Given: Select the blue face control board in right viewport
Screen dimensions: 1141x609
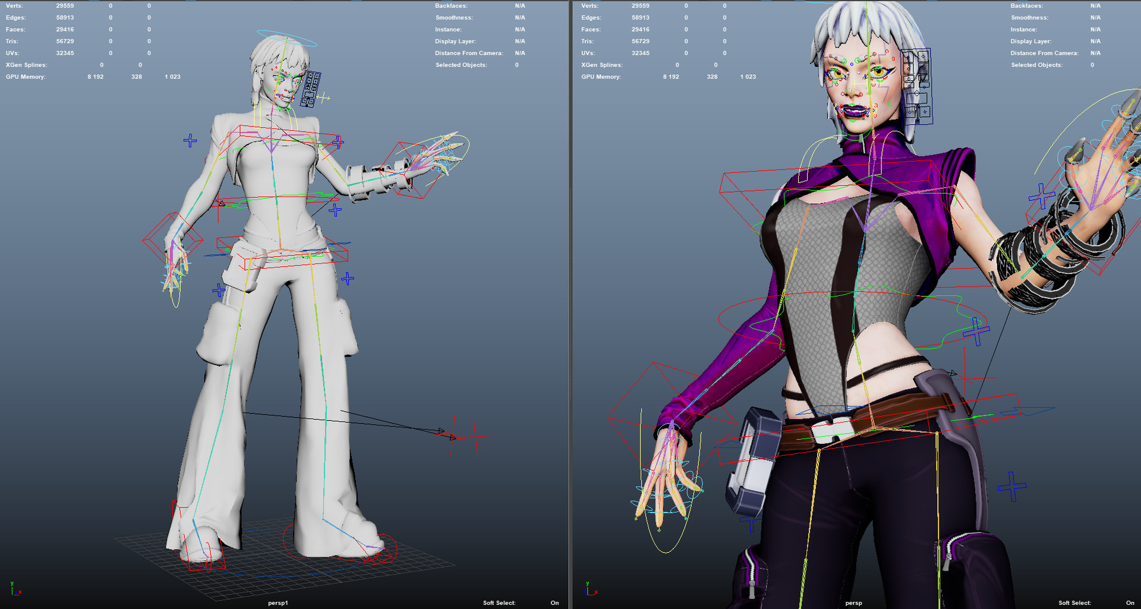Looking at the screenshot, I should (x=917, y=86).
